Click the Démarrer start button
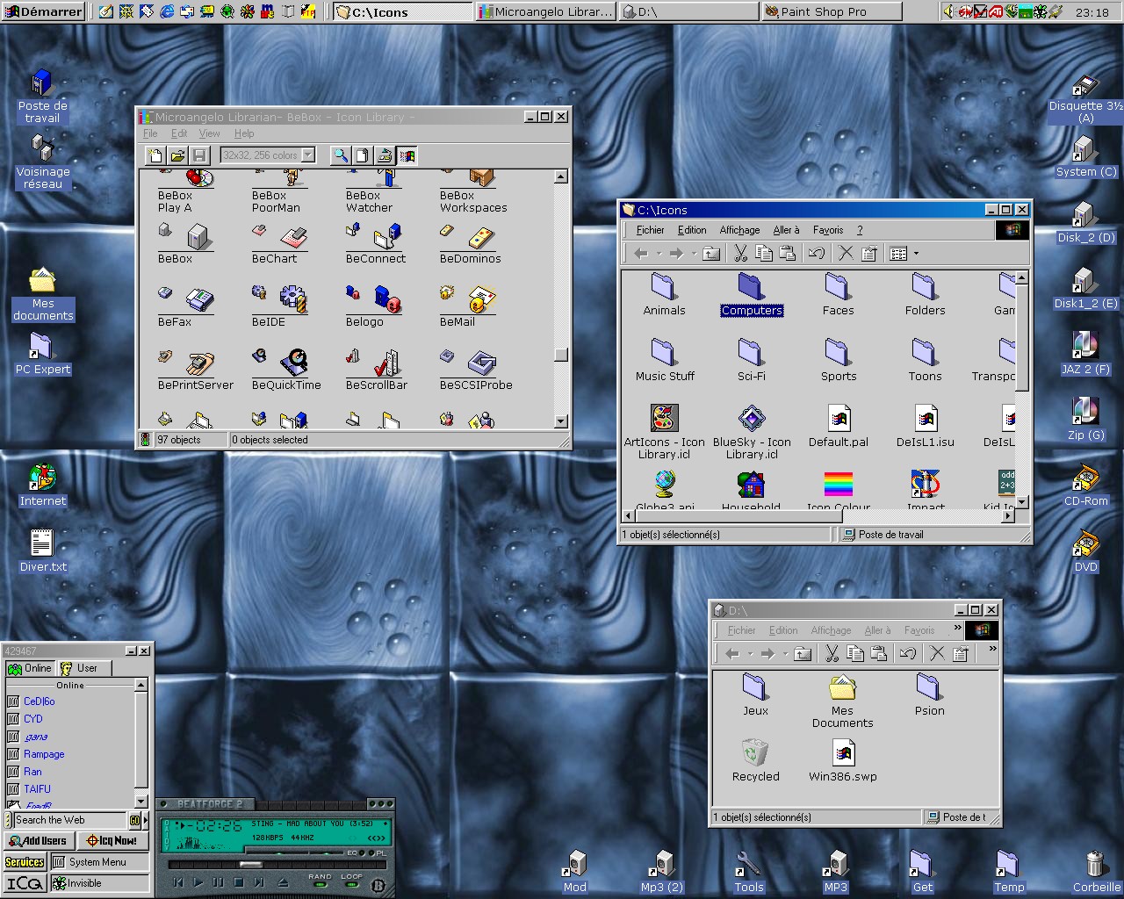This screenshot has width=1124, height=899. click(x=42, y=11)
